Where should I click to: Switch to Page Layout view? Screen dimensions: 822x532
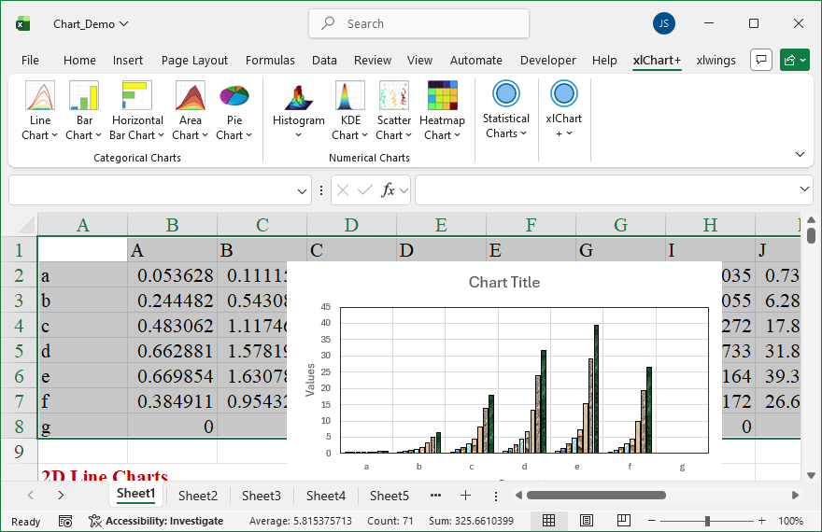[x=587, y=521]
